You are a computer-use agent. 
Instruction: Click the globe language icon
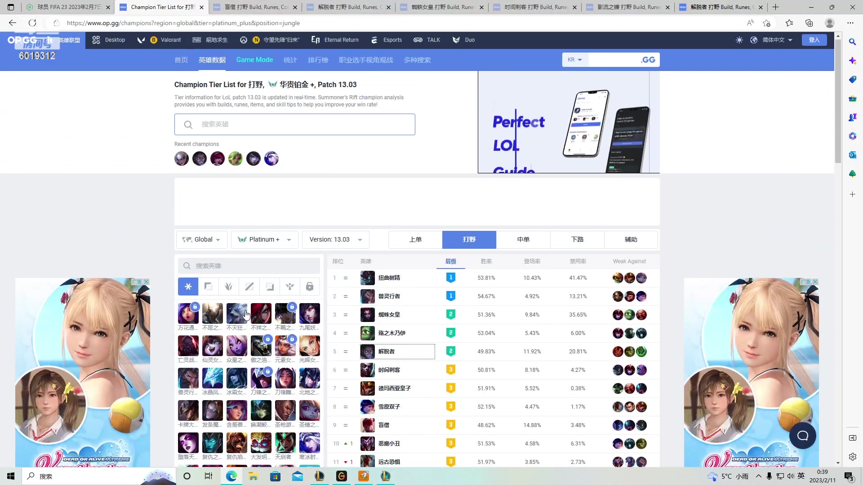[754, 40]
